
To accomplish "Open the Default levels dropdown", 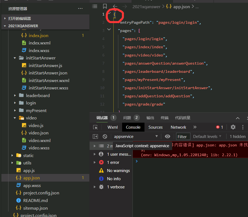I will coord(207,136).
